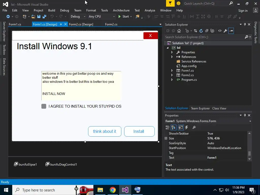The image size is (260, 195).
Task: Open the Start button dropdown arrow
Action: pos(131,17)
